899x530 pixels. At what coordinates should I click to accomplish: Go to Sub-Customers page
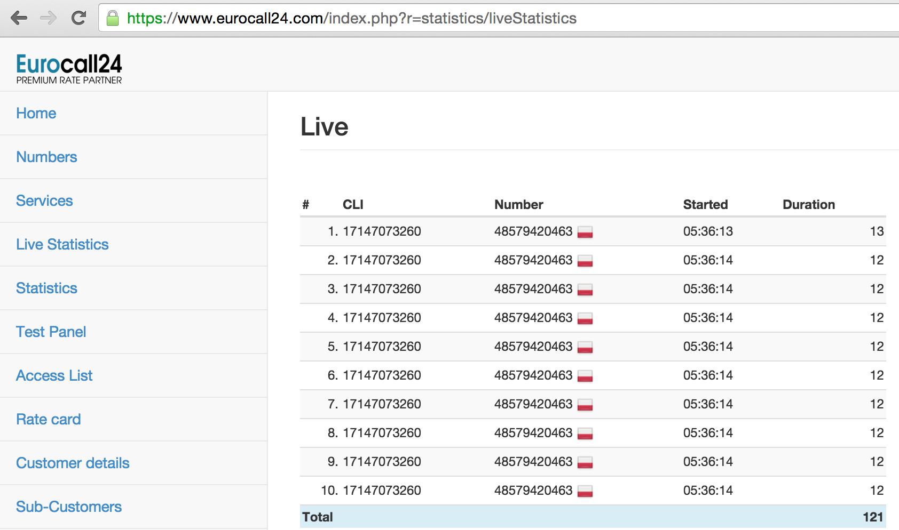[x=69, y=507]
